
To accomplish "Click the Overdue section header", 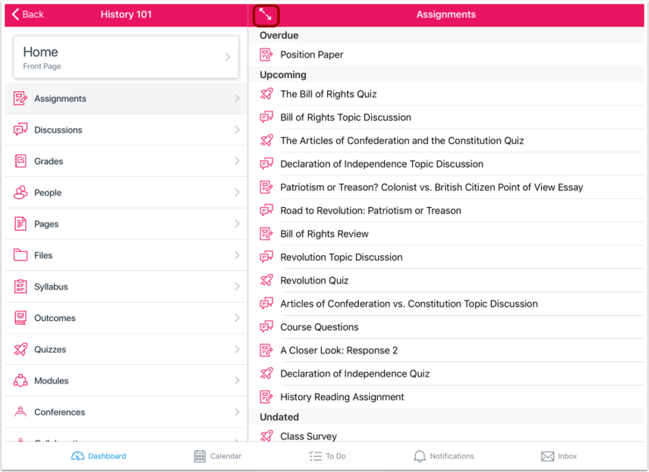I will [446, 35].
